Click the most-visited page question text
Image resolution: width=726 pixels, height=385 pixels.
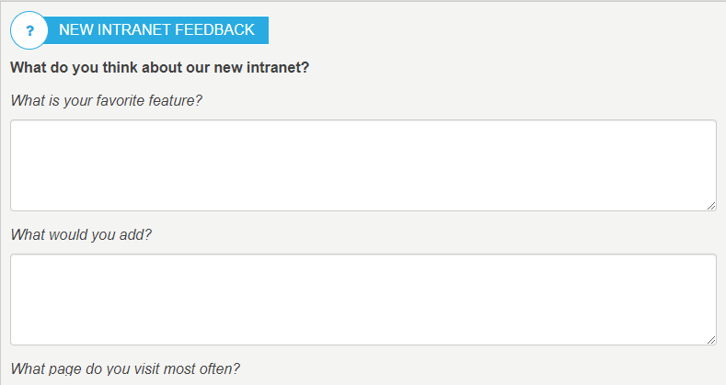(125, 368)
